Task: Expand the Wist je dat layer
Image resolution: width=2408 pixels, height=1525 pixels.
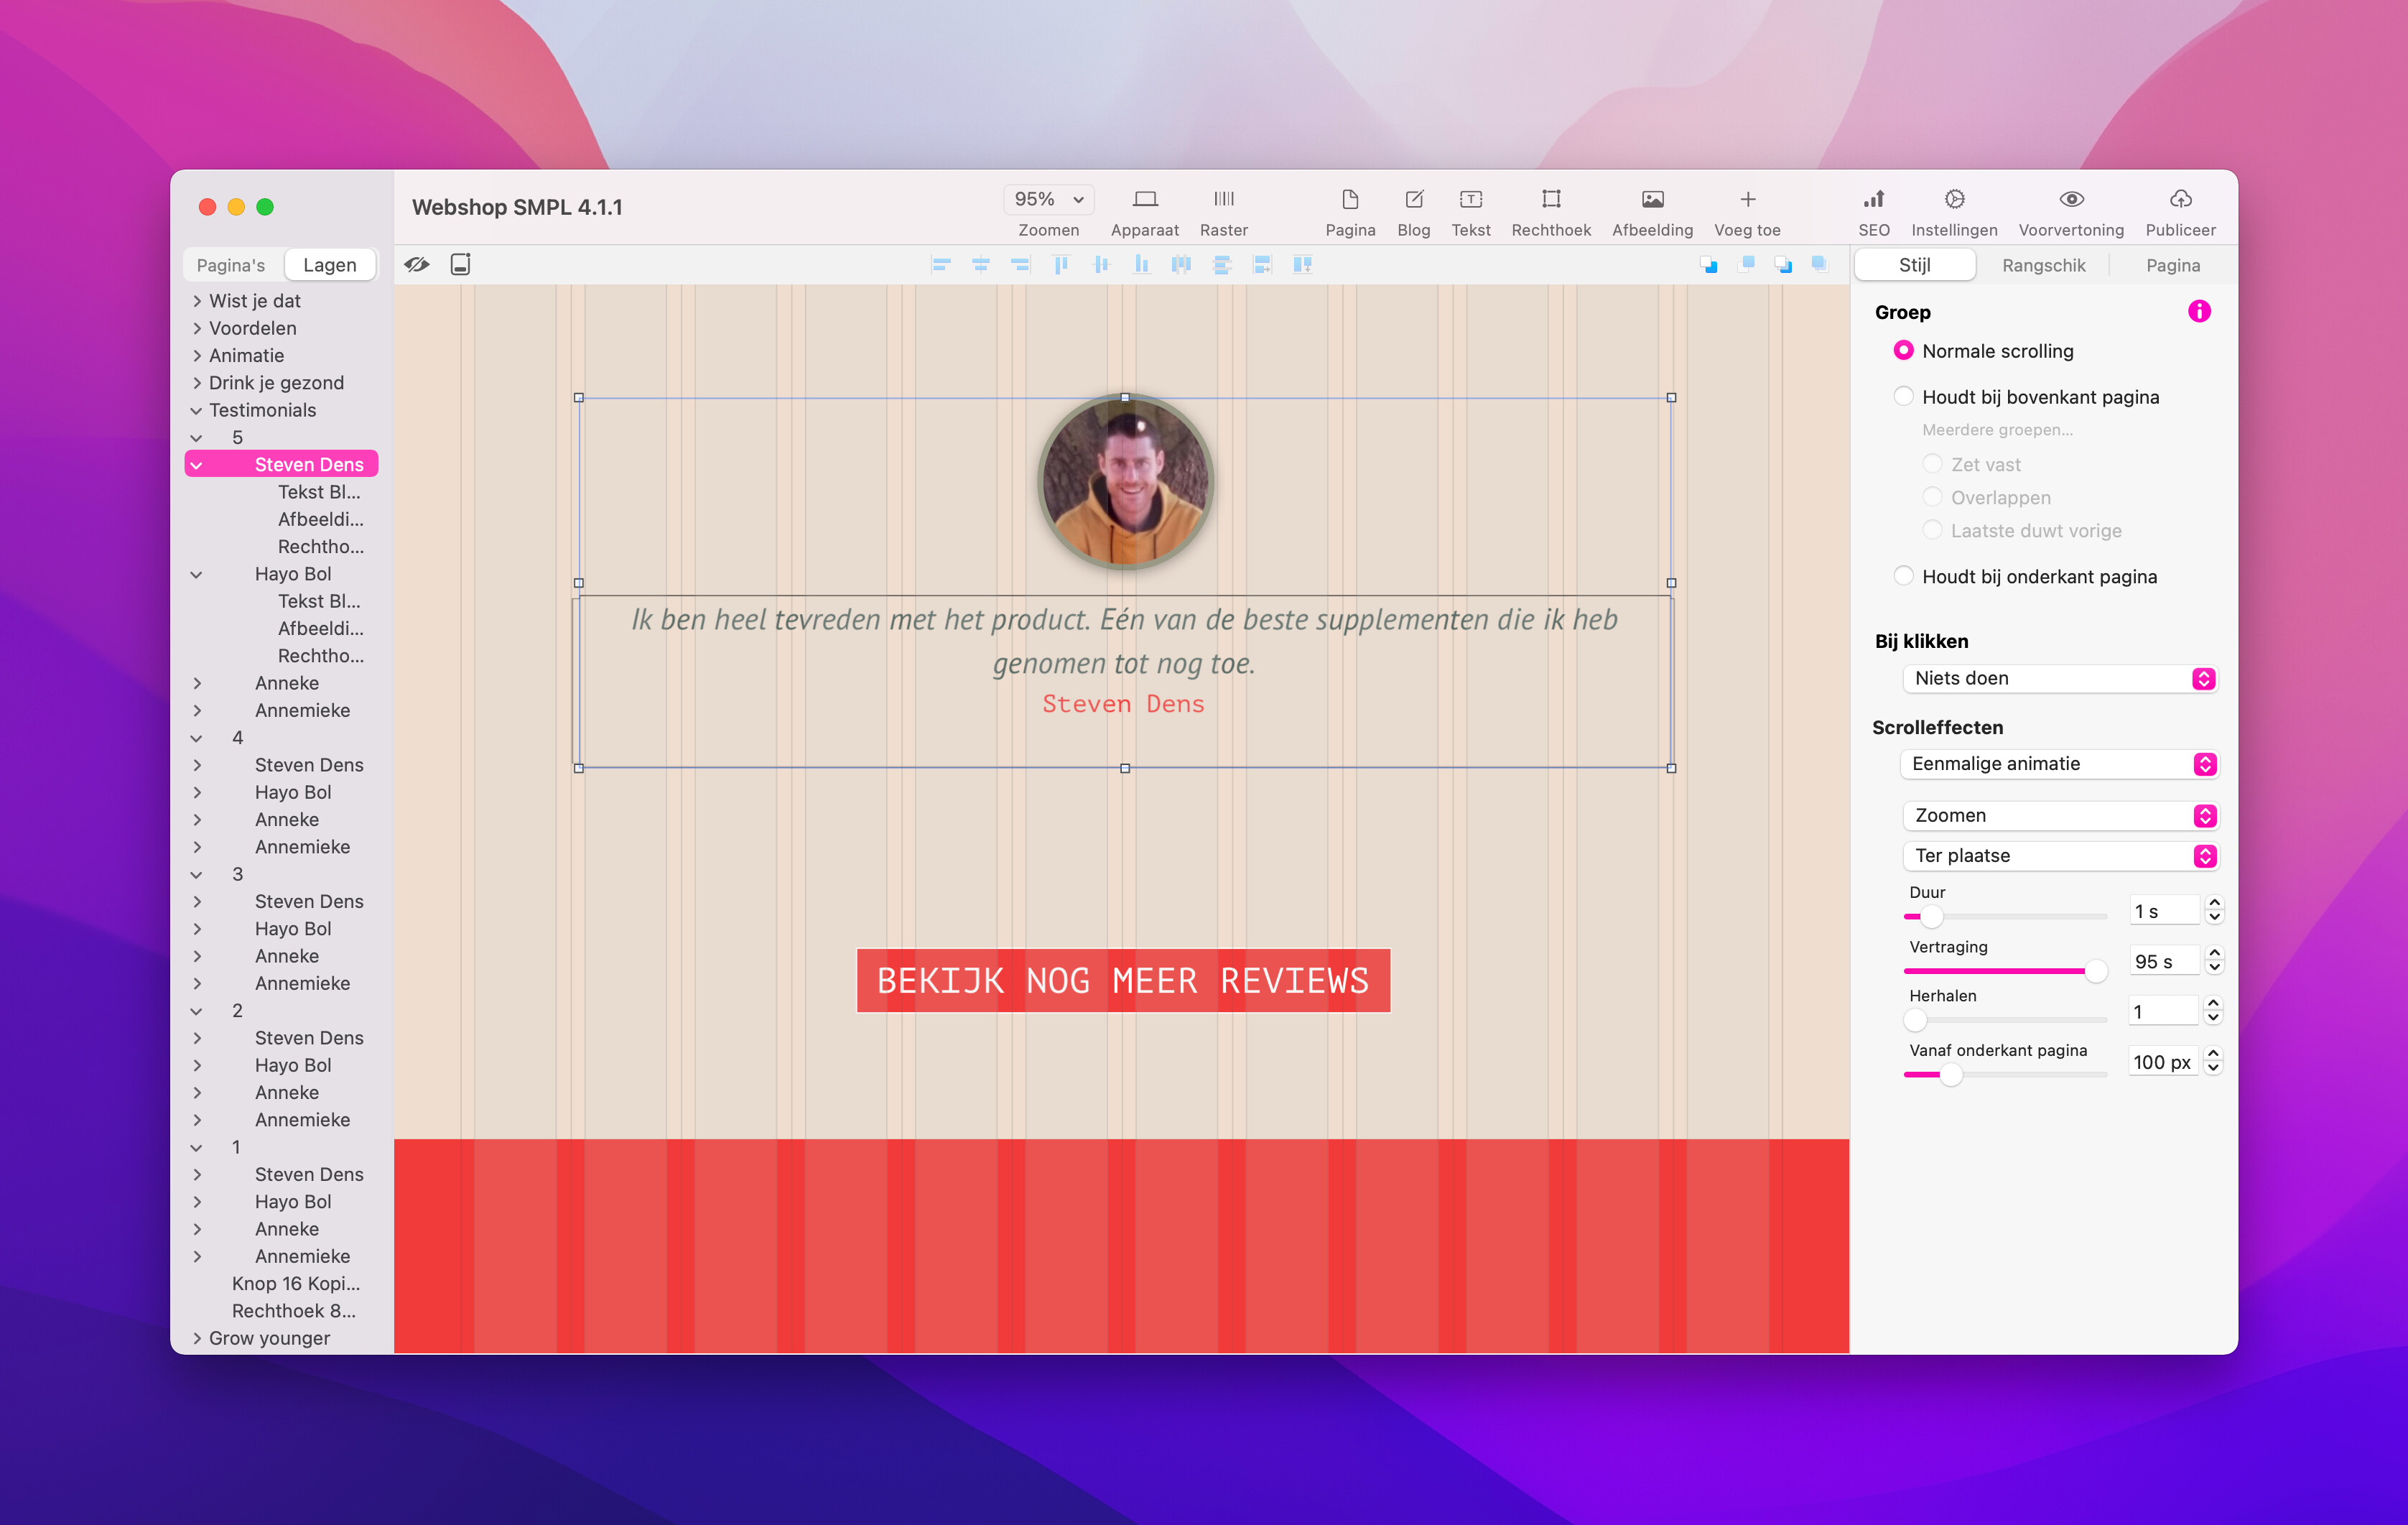Action: 196,301
